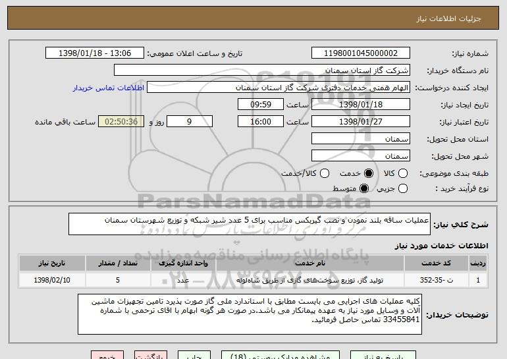The image size is (507, 359).
Task: Click service code cell ت -35-352
Action: point(436,280)
